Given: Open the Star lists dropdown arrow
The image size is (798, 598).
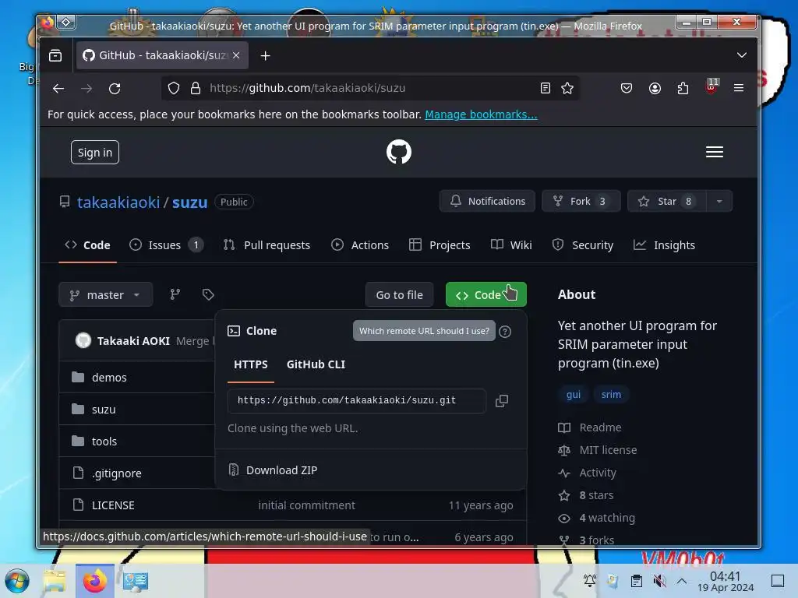Looking at the screenshot, I should pyautogui.click(x=719, y=202).
